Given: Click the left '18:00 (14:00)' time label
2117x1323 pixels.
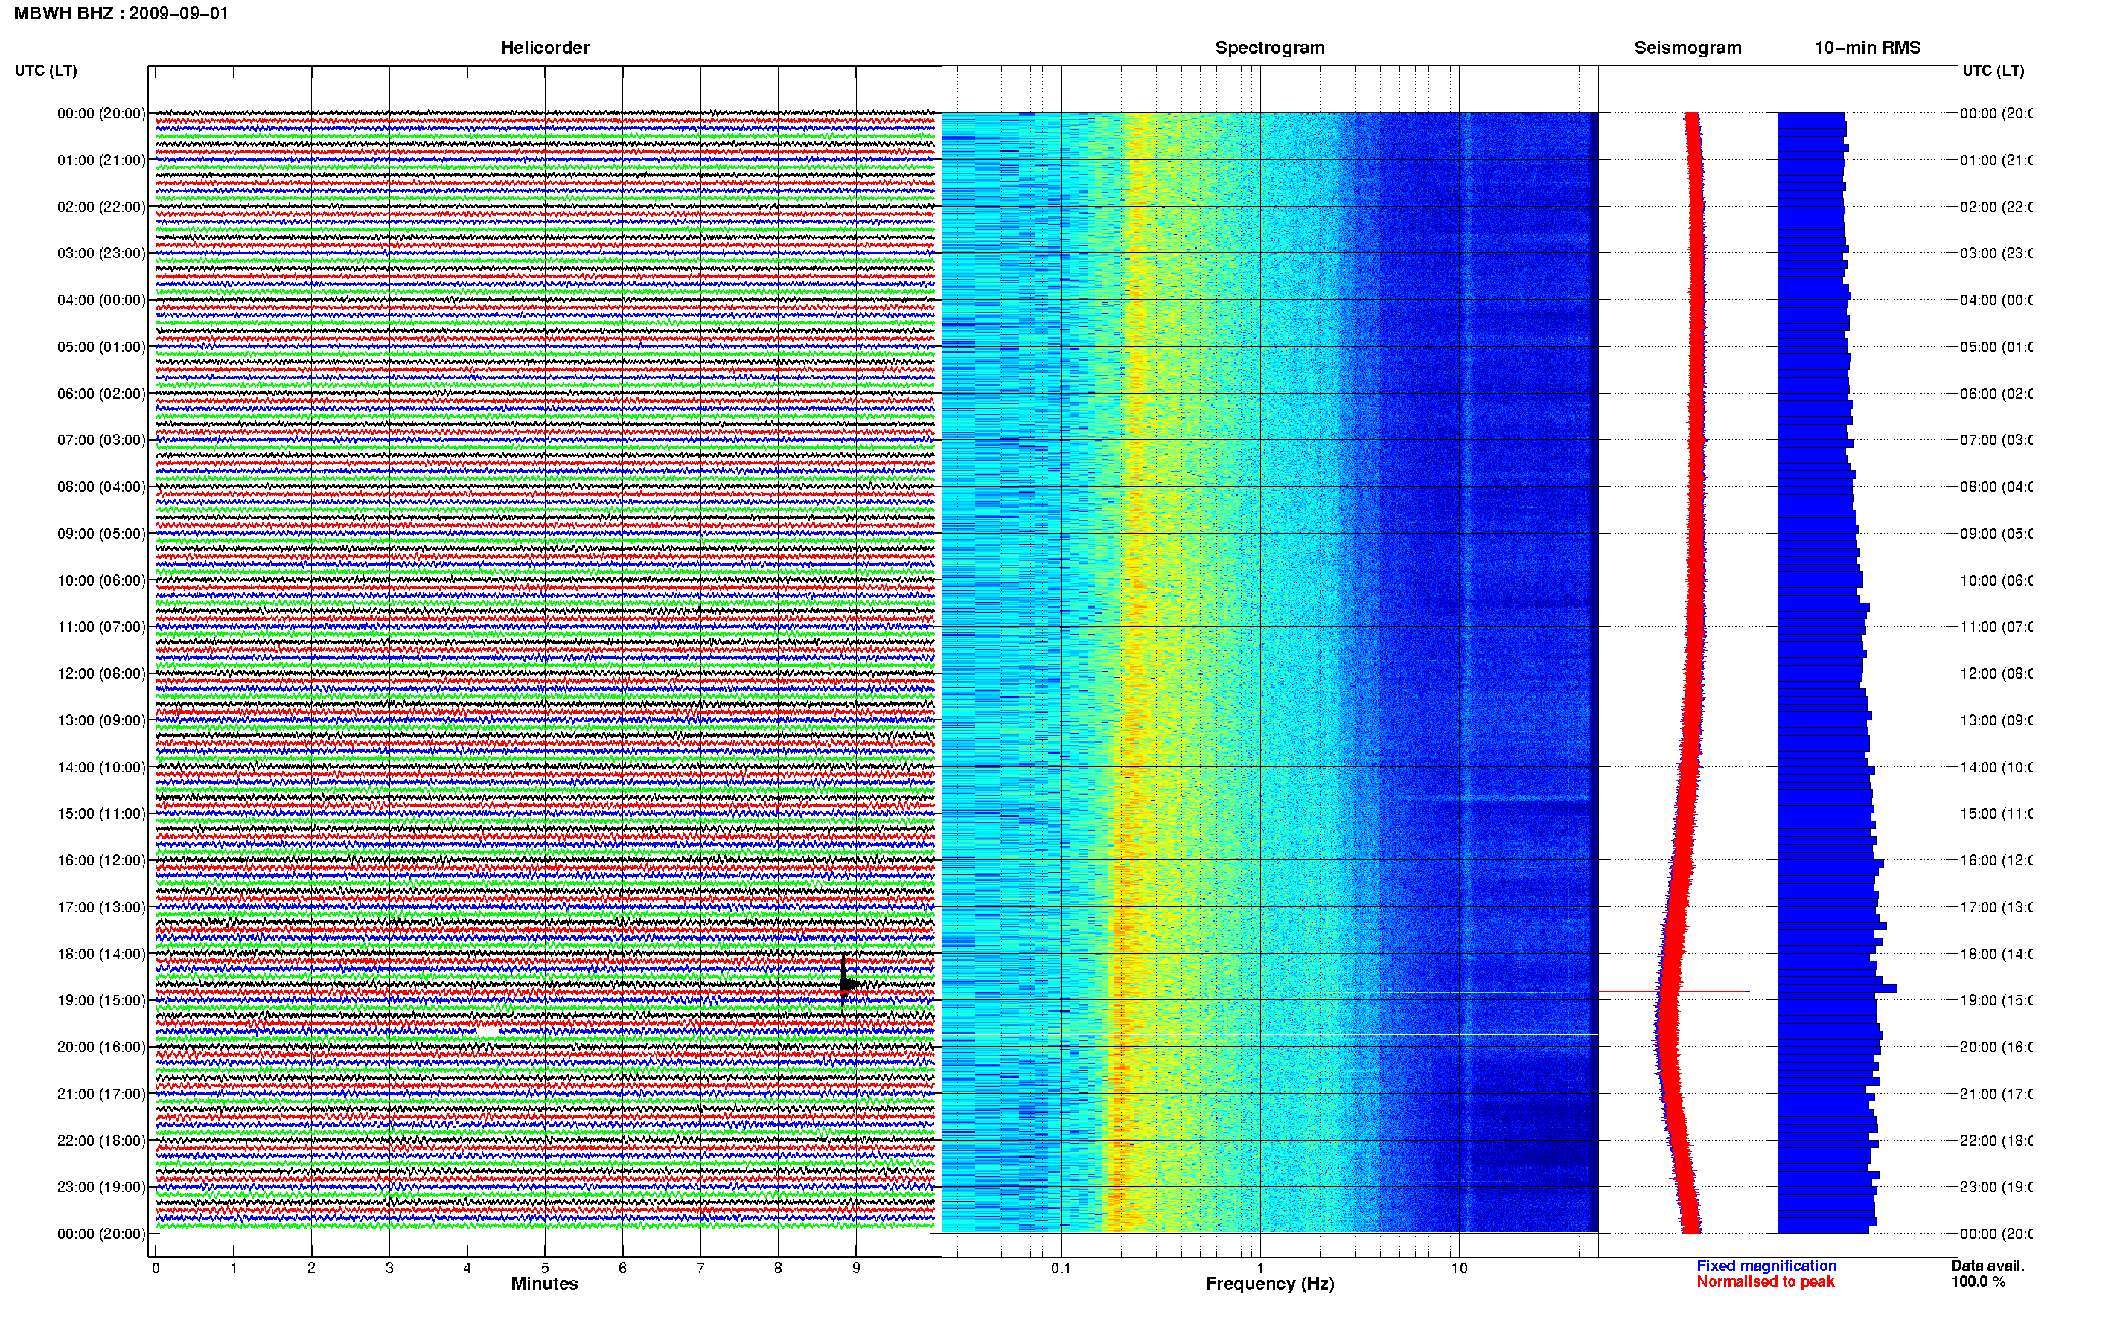Looking at the screenshot, I should 101,954.
